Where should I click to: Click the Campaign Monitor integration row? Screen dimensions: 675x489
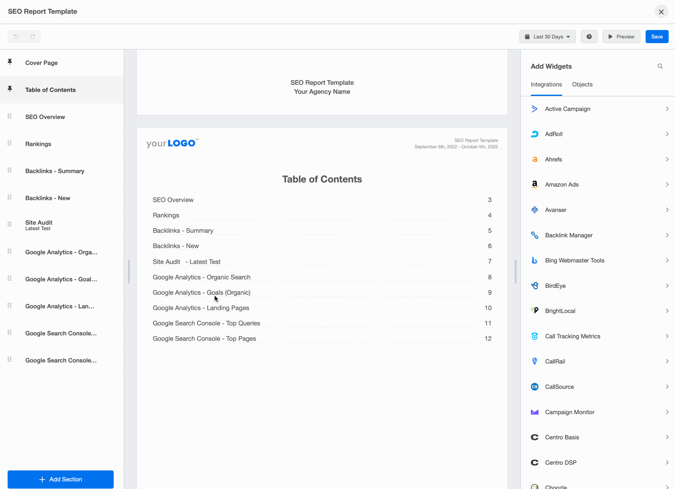[x=598, y=412]
